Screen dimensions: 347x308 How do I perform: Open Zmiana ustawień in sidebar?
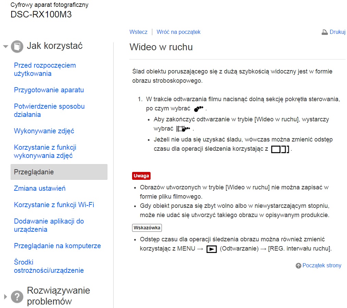[39, 188]
